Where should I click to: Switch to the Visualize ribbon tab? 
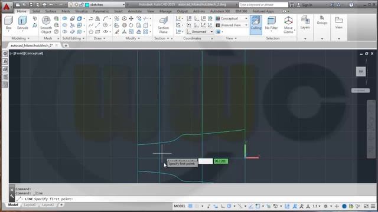(82, 11)
